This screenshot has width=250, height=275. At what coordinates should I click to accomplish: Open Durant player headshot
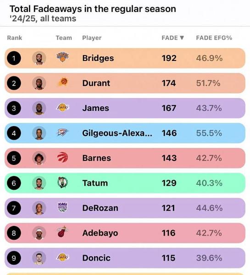click(39, 83)
